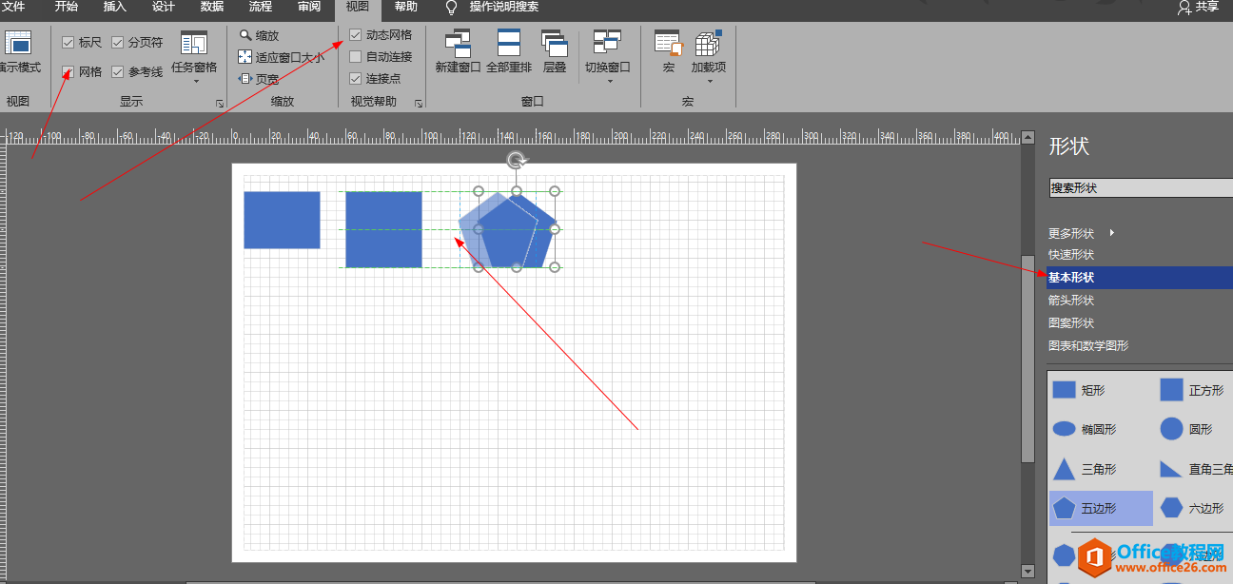1233x584 pixels.
Task: Open the Insert (插入) ribbon tab
Action: (114, 8)
